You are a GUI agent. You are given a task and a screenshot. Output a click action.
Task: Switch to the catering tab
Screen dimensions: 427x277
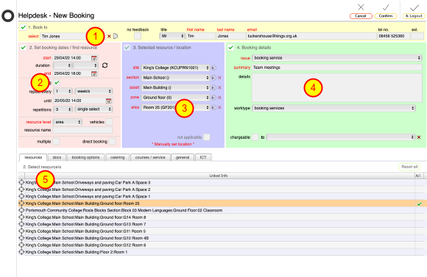pos(117,157)
